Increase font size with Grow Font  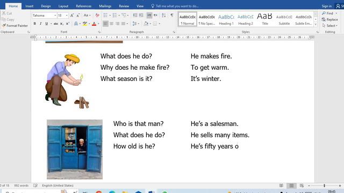point(72,16)
